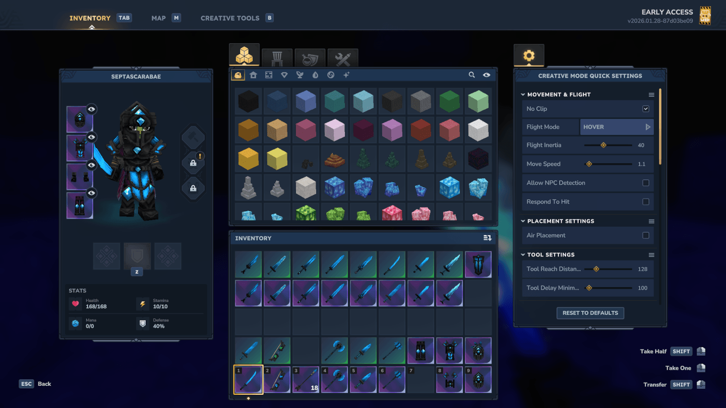The image size is (726, 408).
Task: Toggle helmet armor visibility eye
Action: (91, 109)
